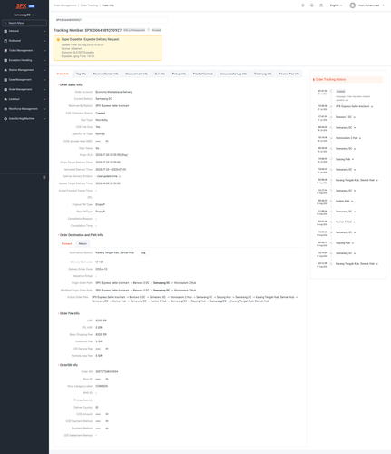This screenshot has width=391, height=454.
Task: Select the Order Info tab
Action: click(63, 74)
